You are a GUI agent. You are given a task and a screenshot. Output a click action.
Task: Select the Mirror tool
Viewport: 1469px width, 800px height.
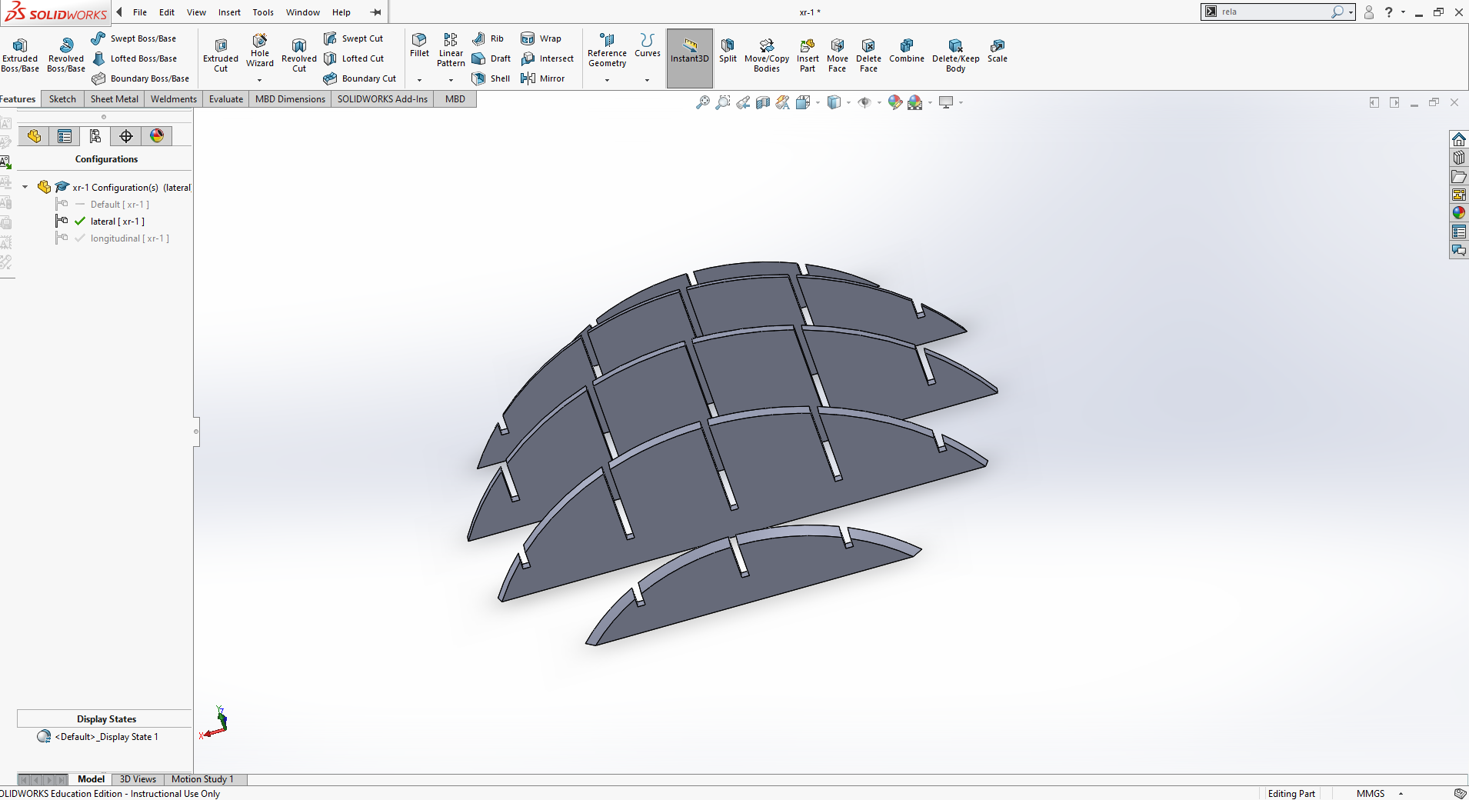[x=543, y=78]
